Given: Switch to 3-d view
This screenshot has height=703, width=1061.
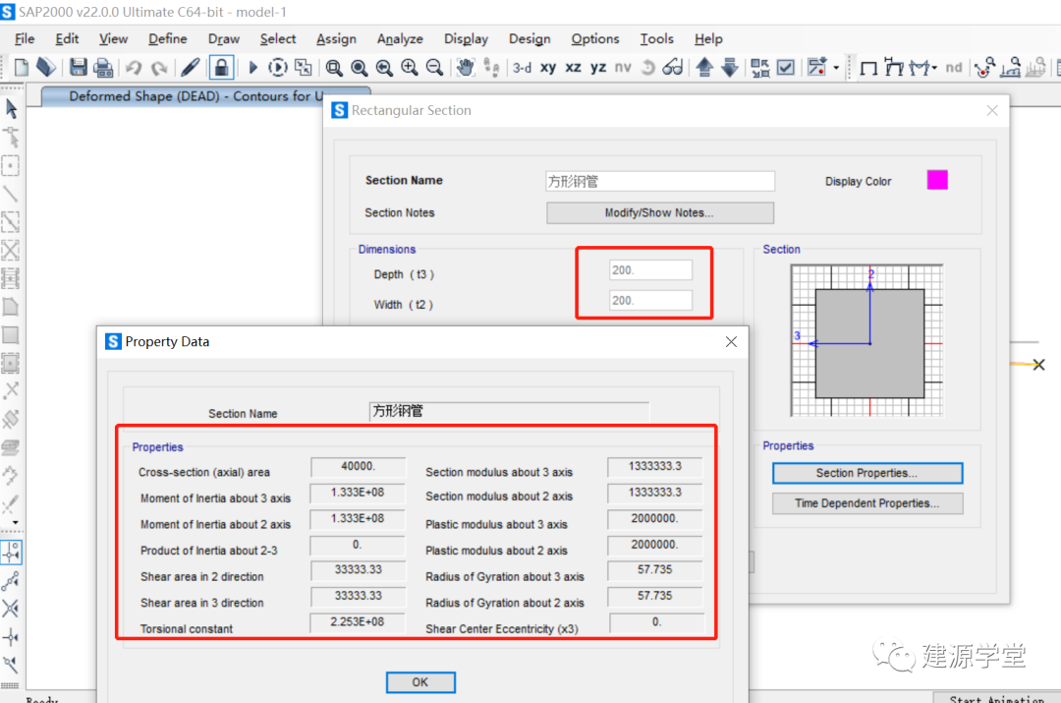Looking at the screenshot, I should tap(522, 68).
